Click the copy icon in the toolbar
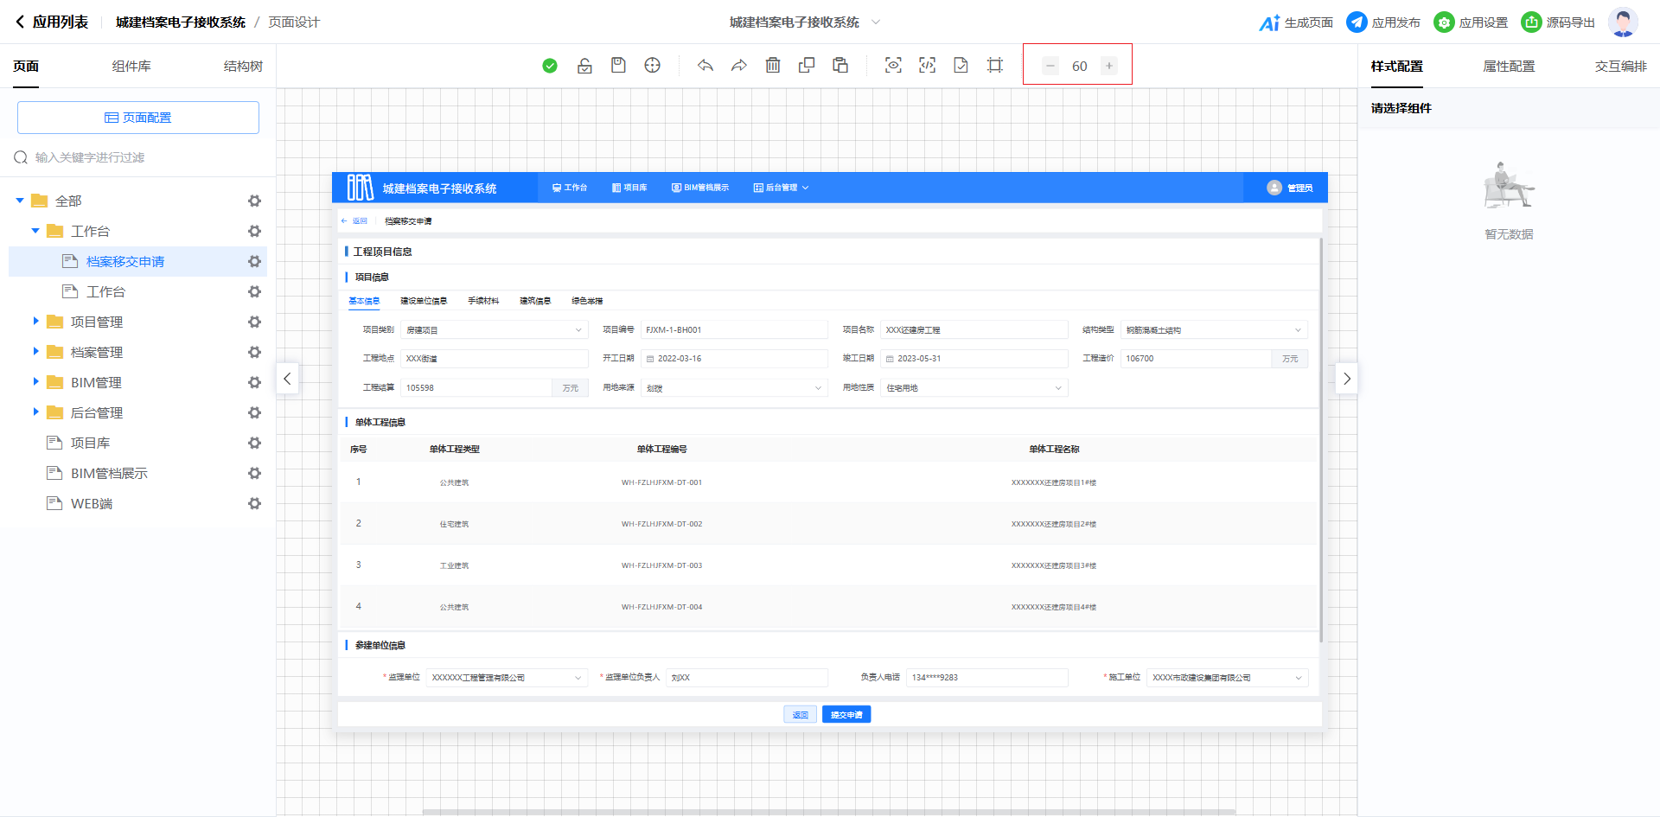The width and height of the screenshot is (1660, 817). point(807,66)
